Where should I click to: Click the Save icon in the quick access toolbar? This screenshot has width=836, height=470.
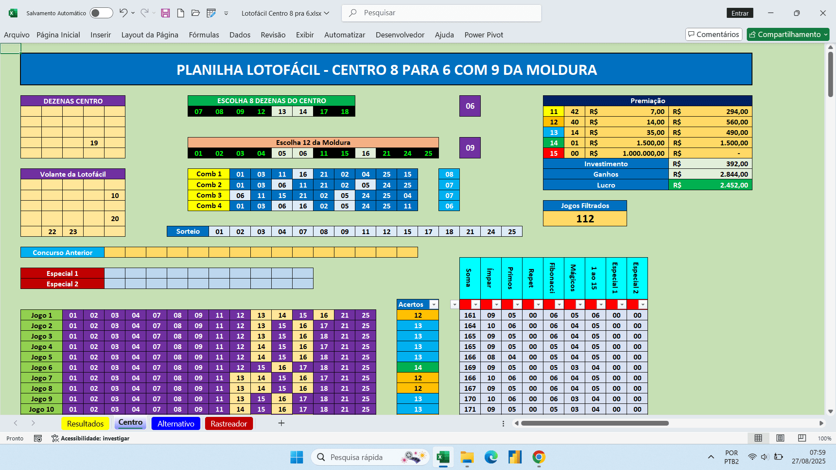coord(165,13)
